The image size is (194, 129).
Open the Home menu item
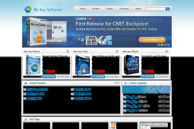[83, 9]
